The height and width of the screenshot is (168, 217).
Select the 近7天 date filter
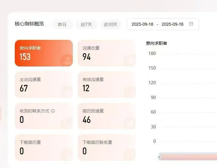[x=86, y=24]
